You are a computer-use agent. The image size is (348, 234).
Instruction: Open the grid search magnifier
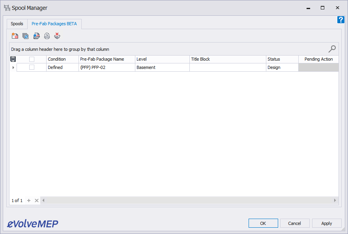click(332, 49)
